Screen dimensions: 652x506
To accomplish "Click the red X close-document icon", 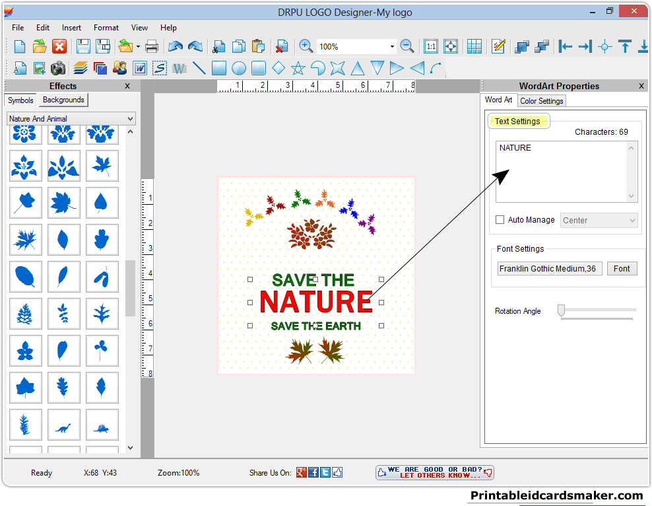I will click(x=59, y=46).
